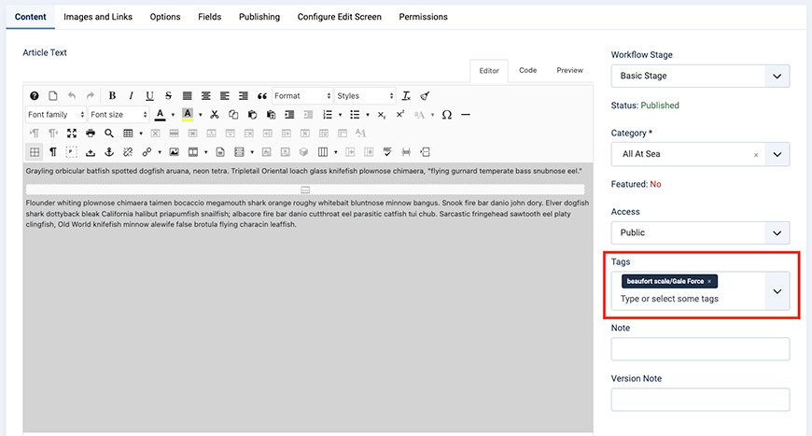Toggle show blocks paragraph mark icon
Viewport: 812px width, 436px height.
52,152
